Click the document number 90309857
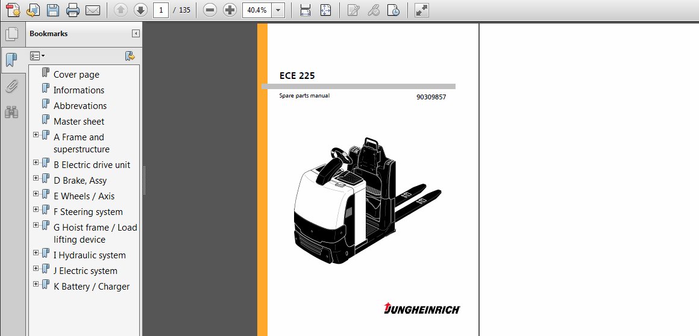This screenshot has width=699, height=336. click(431, 97)
